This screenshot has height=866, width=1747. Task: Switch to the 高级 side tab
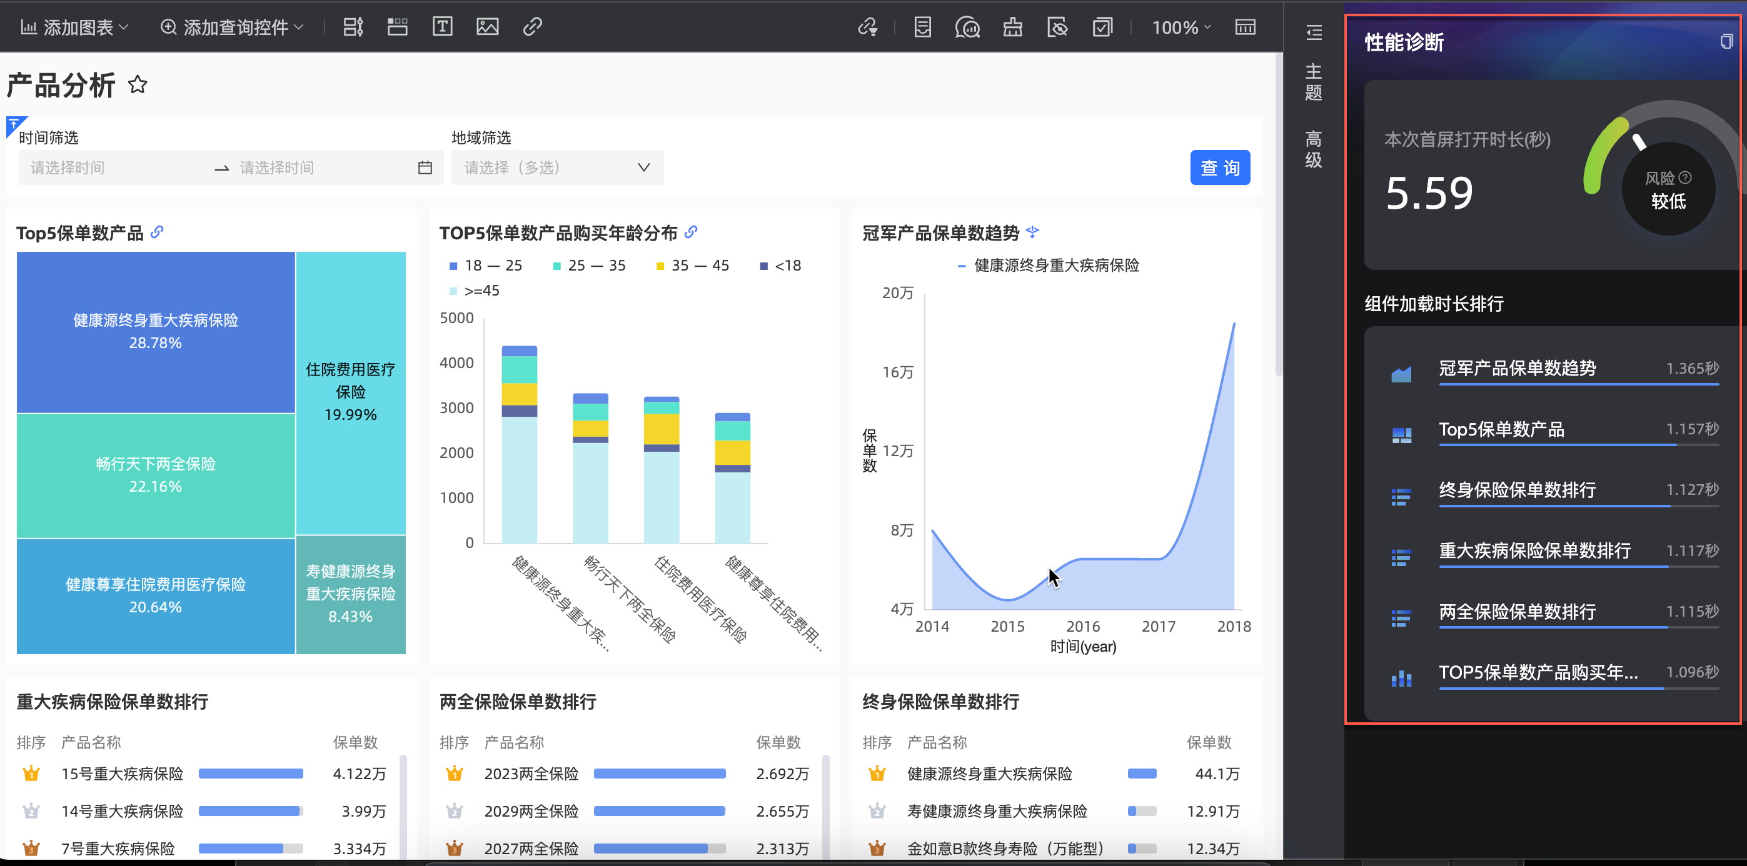tap(1314, 149)
